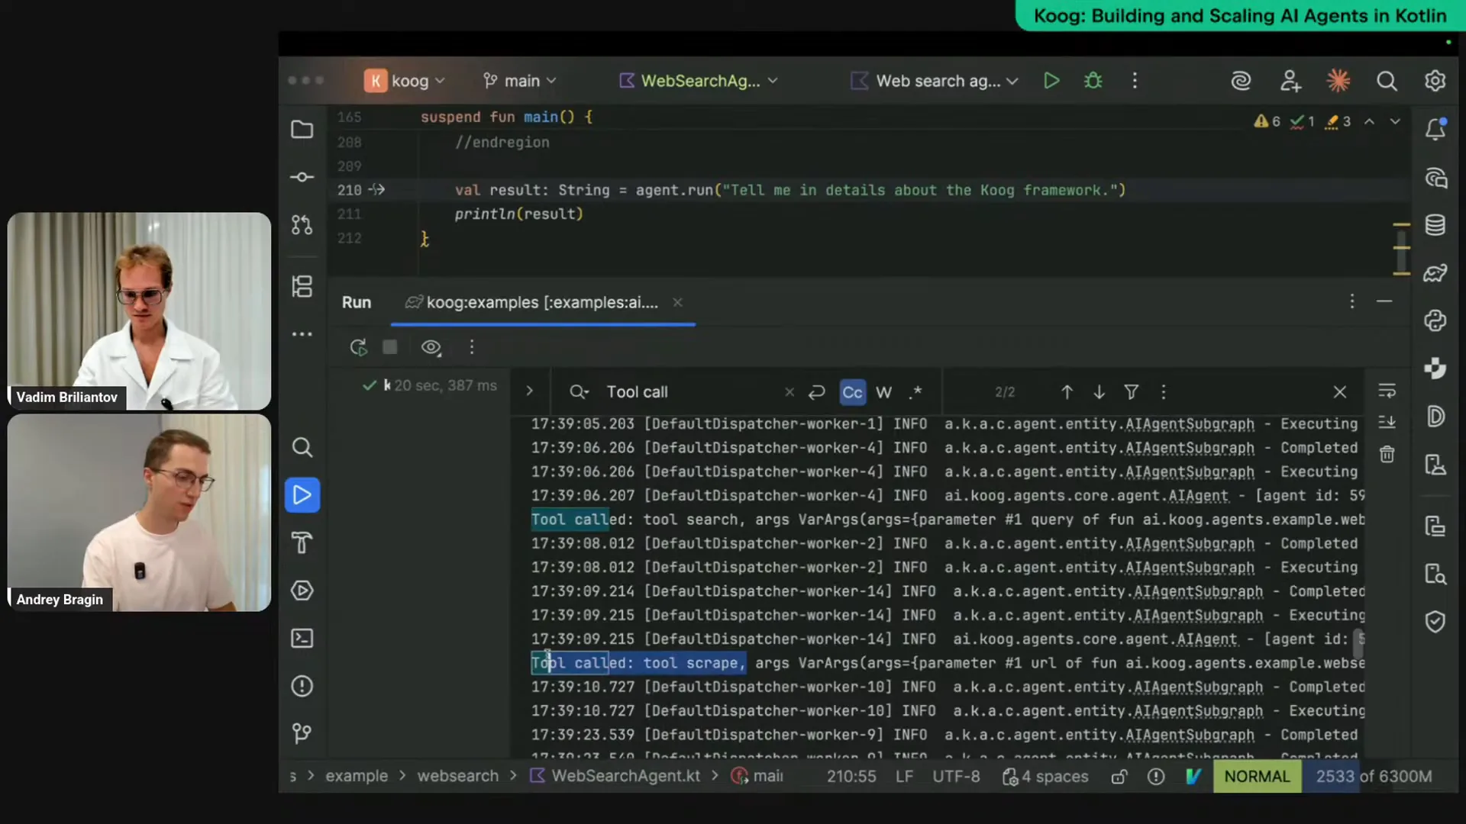Screen dimensions: 1466x824
Task: Open line separator LF selector
Action: (x=904, y=777)
